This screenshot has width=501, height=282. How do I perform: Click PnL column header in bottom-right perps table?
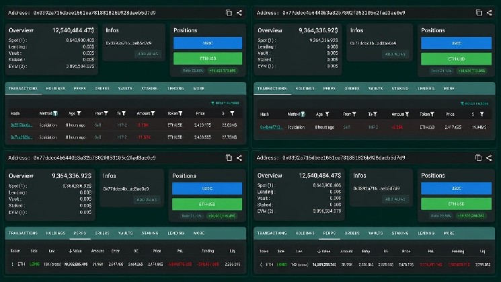point(430,251)
